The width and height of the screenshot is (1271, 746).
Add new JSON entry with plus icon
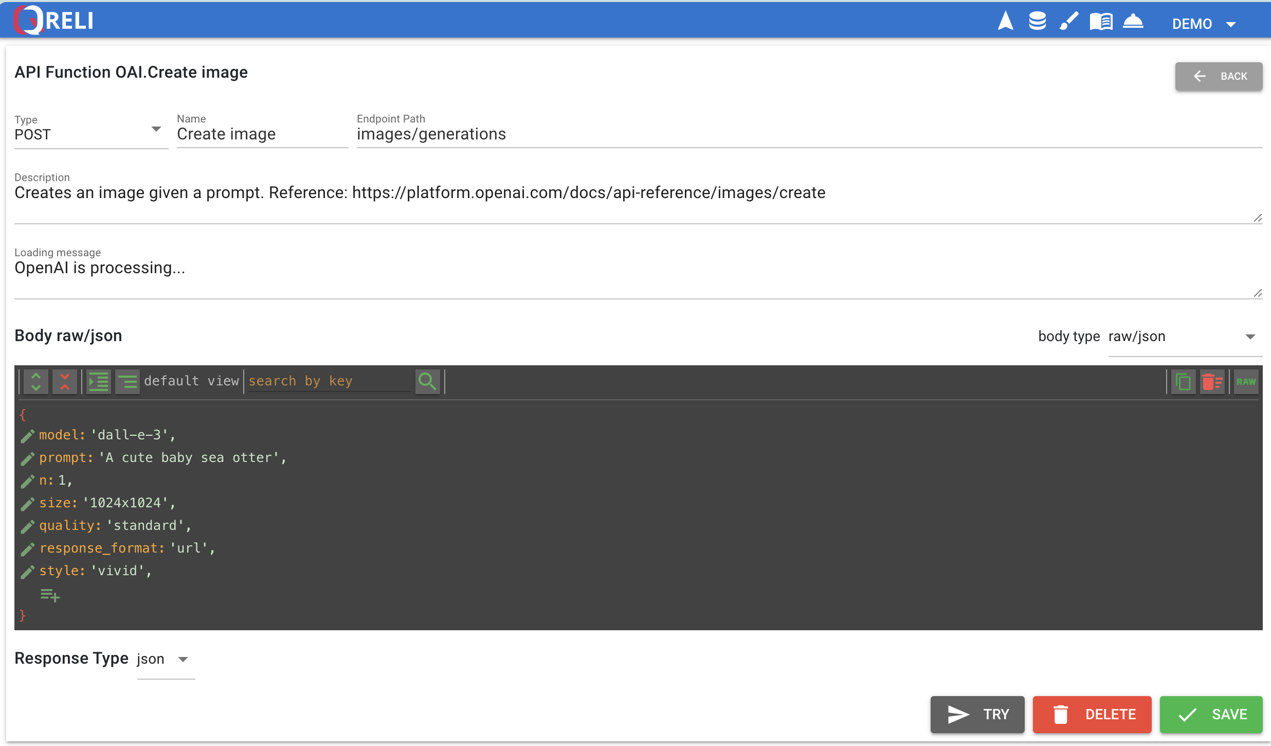click(50, 595)
